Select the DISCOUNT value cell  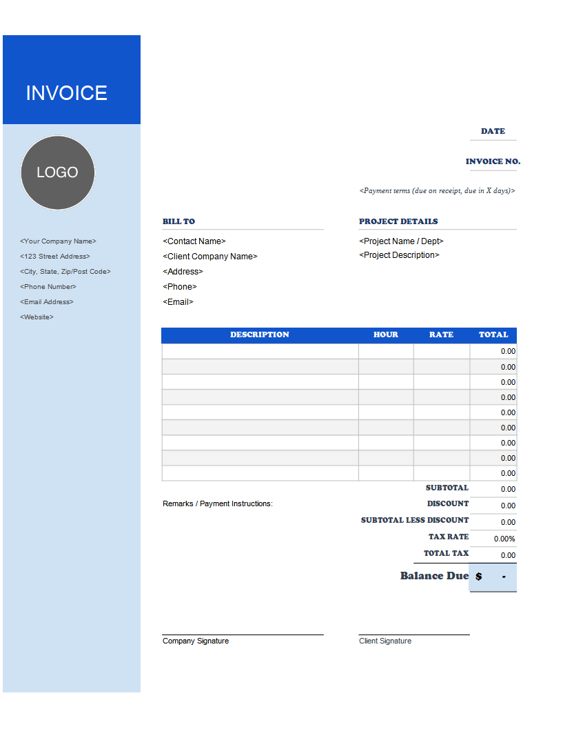click(x=493, y=506)
